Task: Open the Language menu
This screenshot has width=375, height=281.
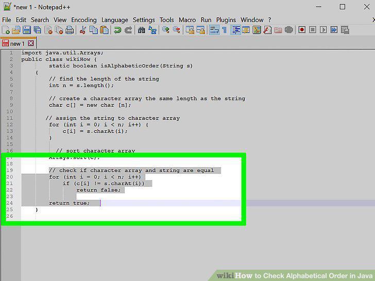Action: 115,20
